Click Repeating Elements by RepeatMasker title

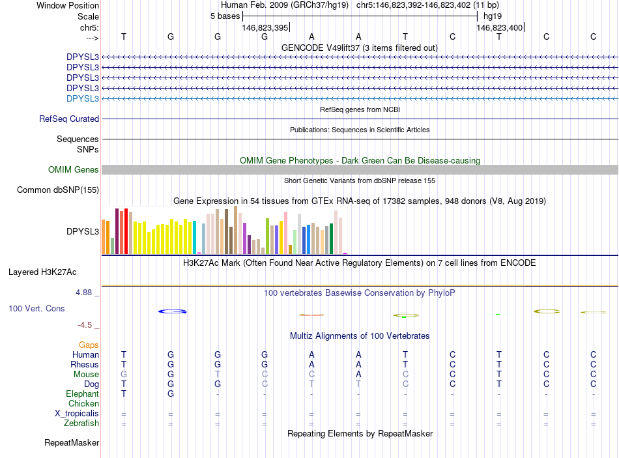coord(360,433)
